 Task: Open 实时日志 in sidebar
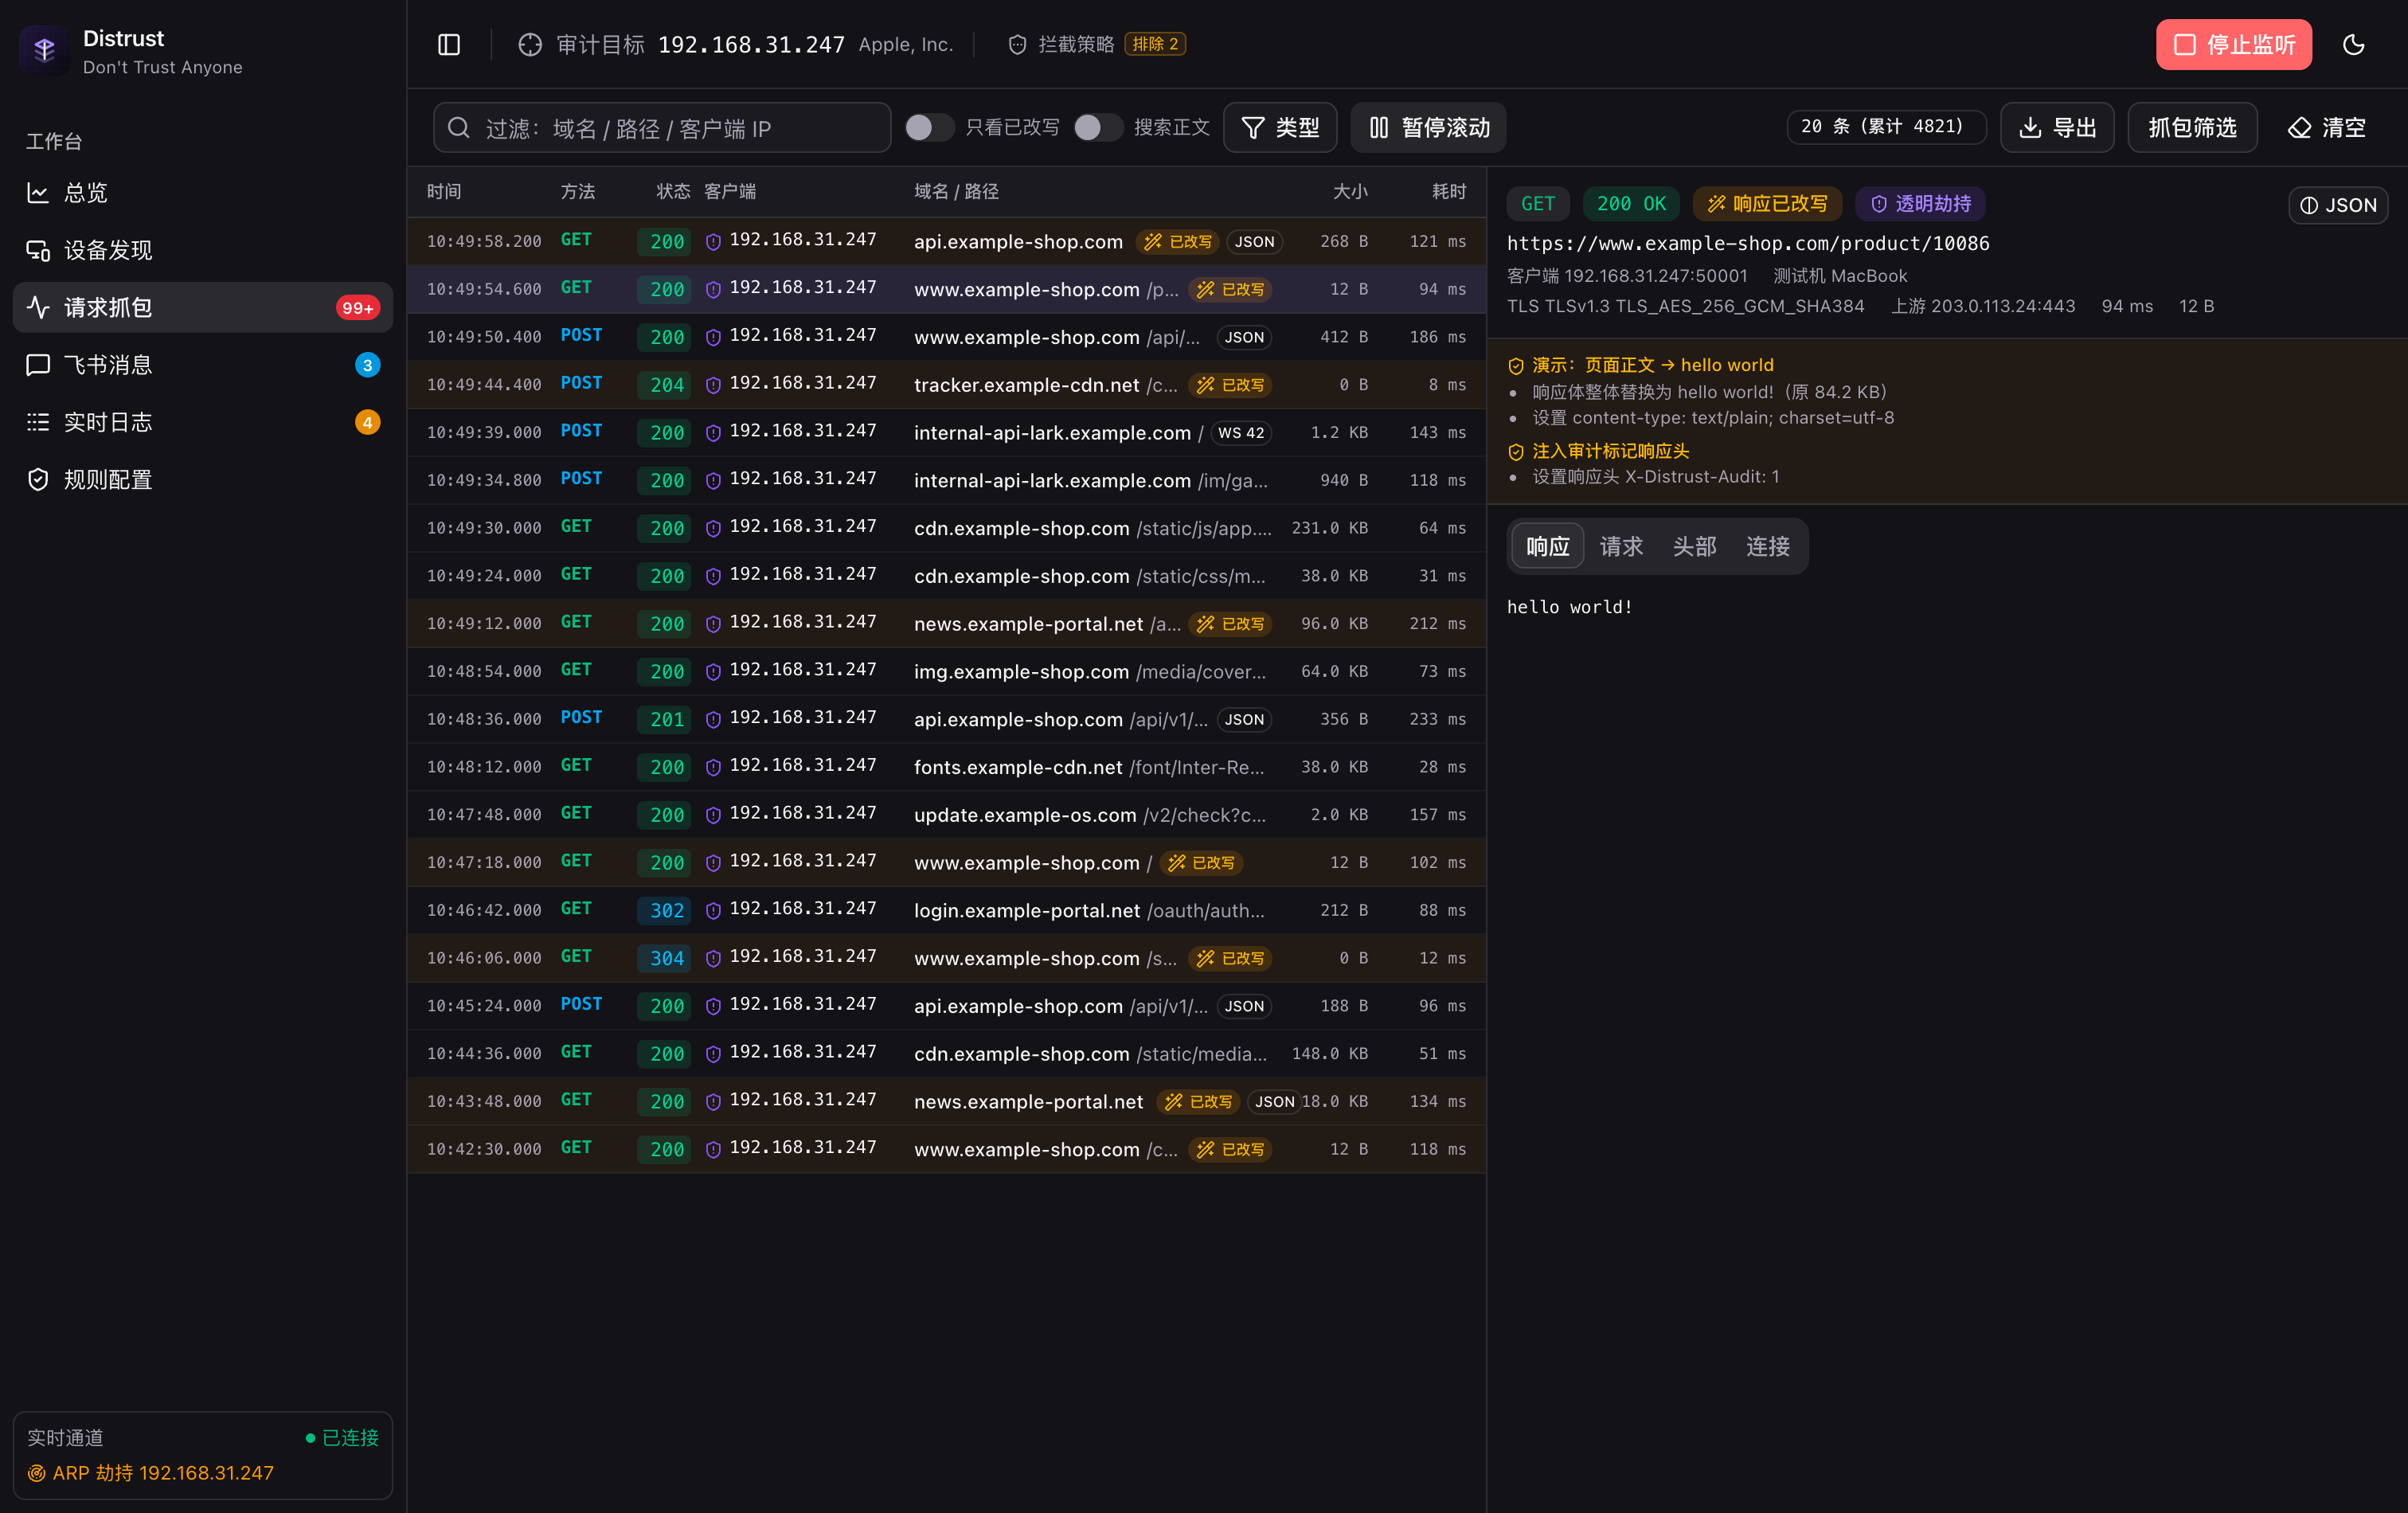click(203, 422)
